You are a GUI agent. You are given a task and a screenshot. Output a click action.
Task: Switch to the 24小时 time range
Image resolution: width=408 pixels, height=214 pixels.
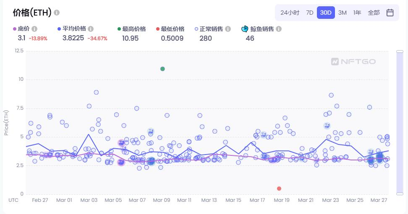point(290,13)
